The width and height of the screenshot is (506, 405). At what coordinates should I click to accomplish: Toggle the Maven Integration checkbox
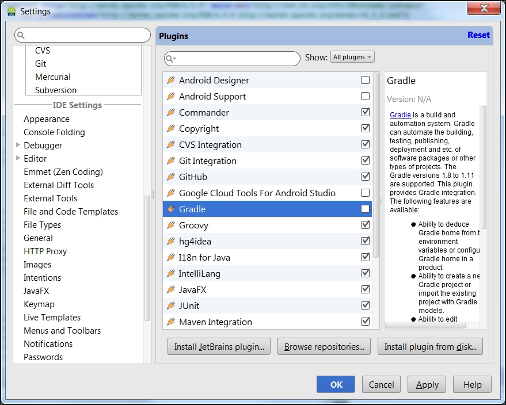(x=365, y=322)
